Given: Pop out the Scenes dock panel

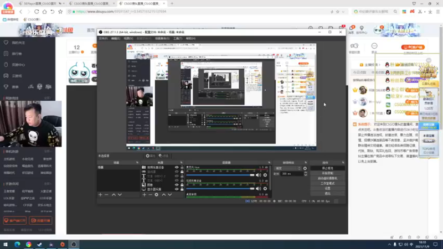Looking at the screenshot, I should point(137,163).
